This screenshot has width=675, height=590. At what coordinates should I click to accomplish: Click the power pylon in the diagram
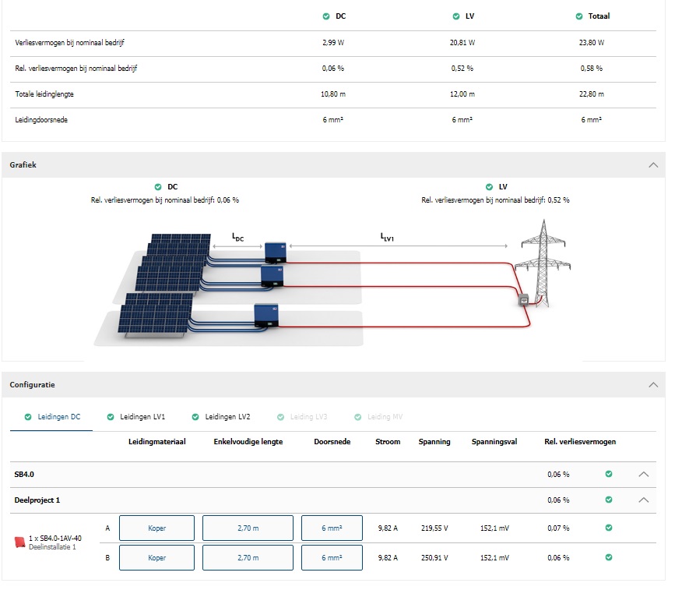pos(543,263)
